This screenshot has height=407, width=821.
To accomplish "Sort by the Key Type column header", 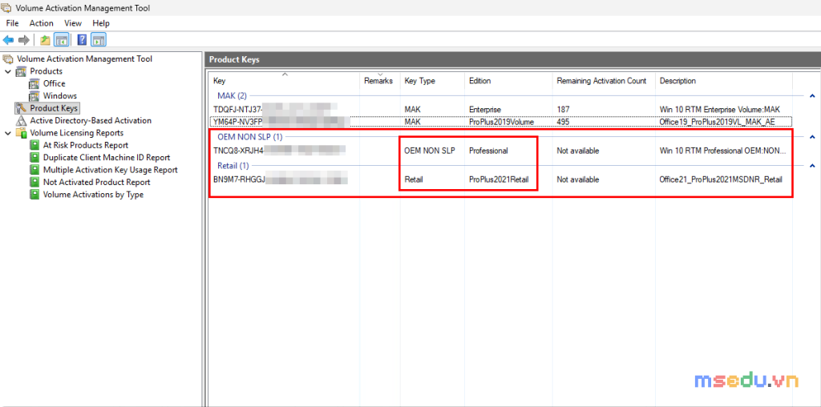I will [x=432, y=81].
